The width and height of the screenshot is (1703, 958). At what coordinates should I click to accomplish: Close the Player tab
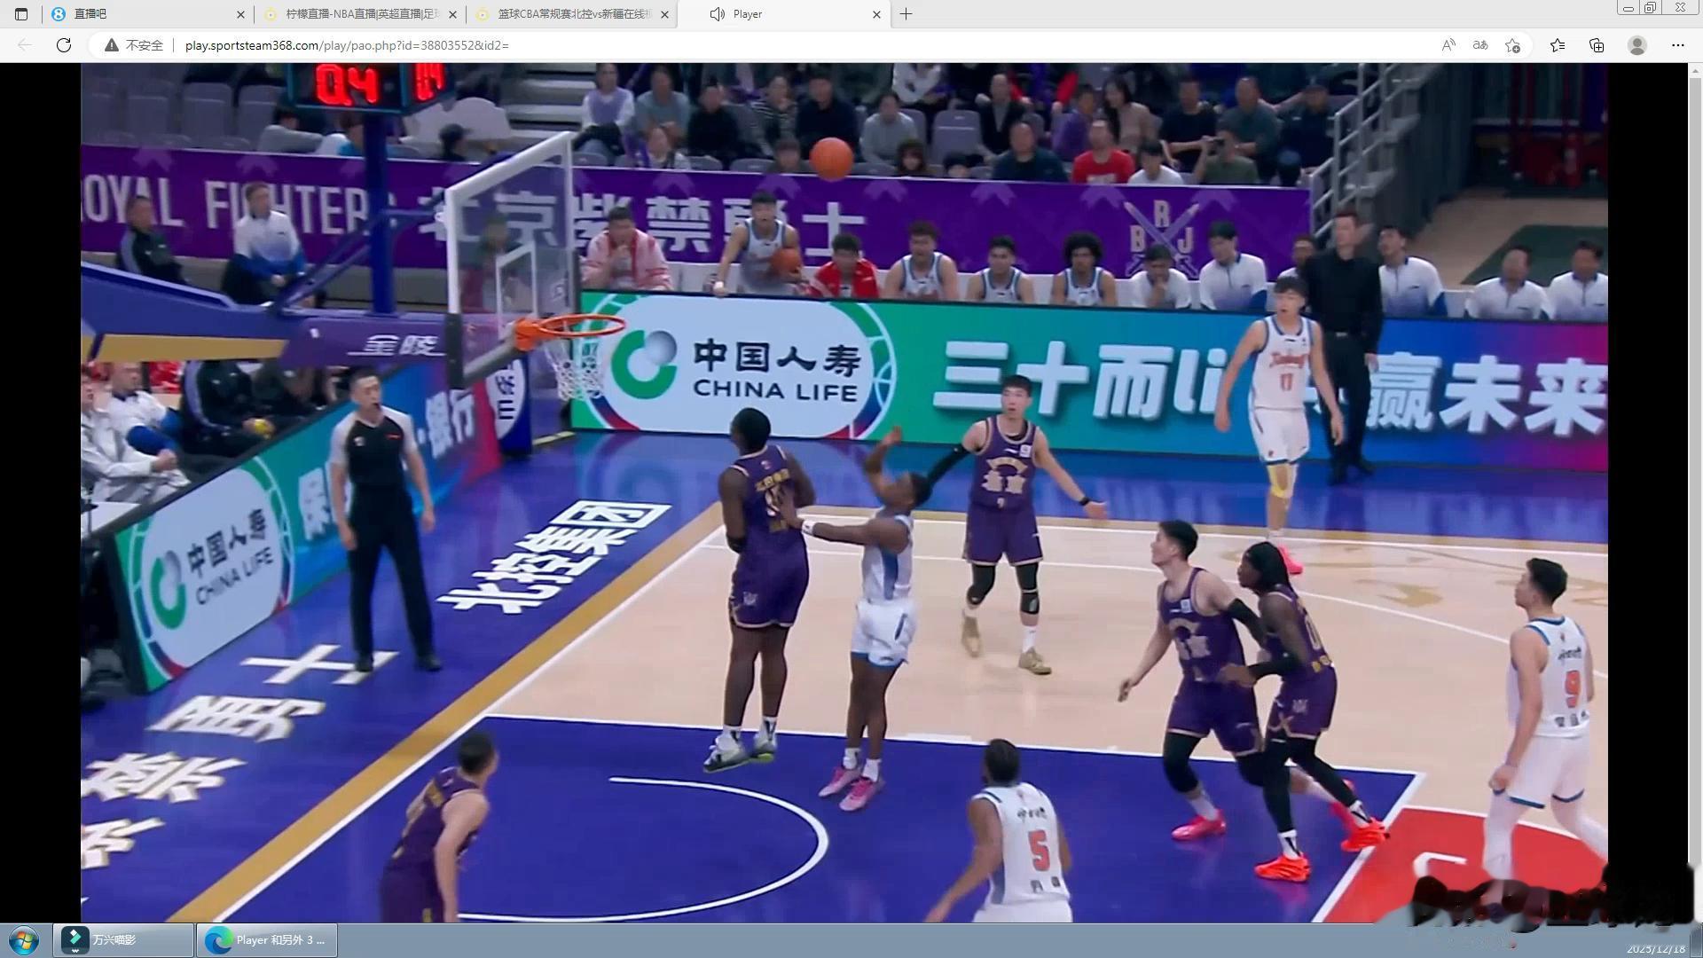coord(876,14)
